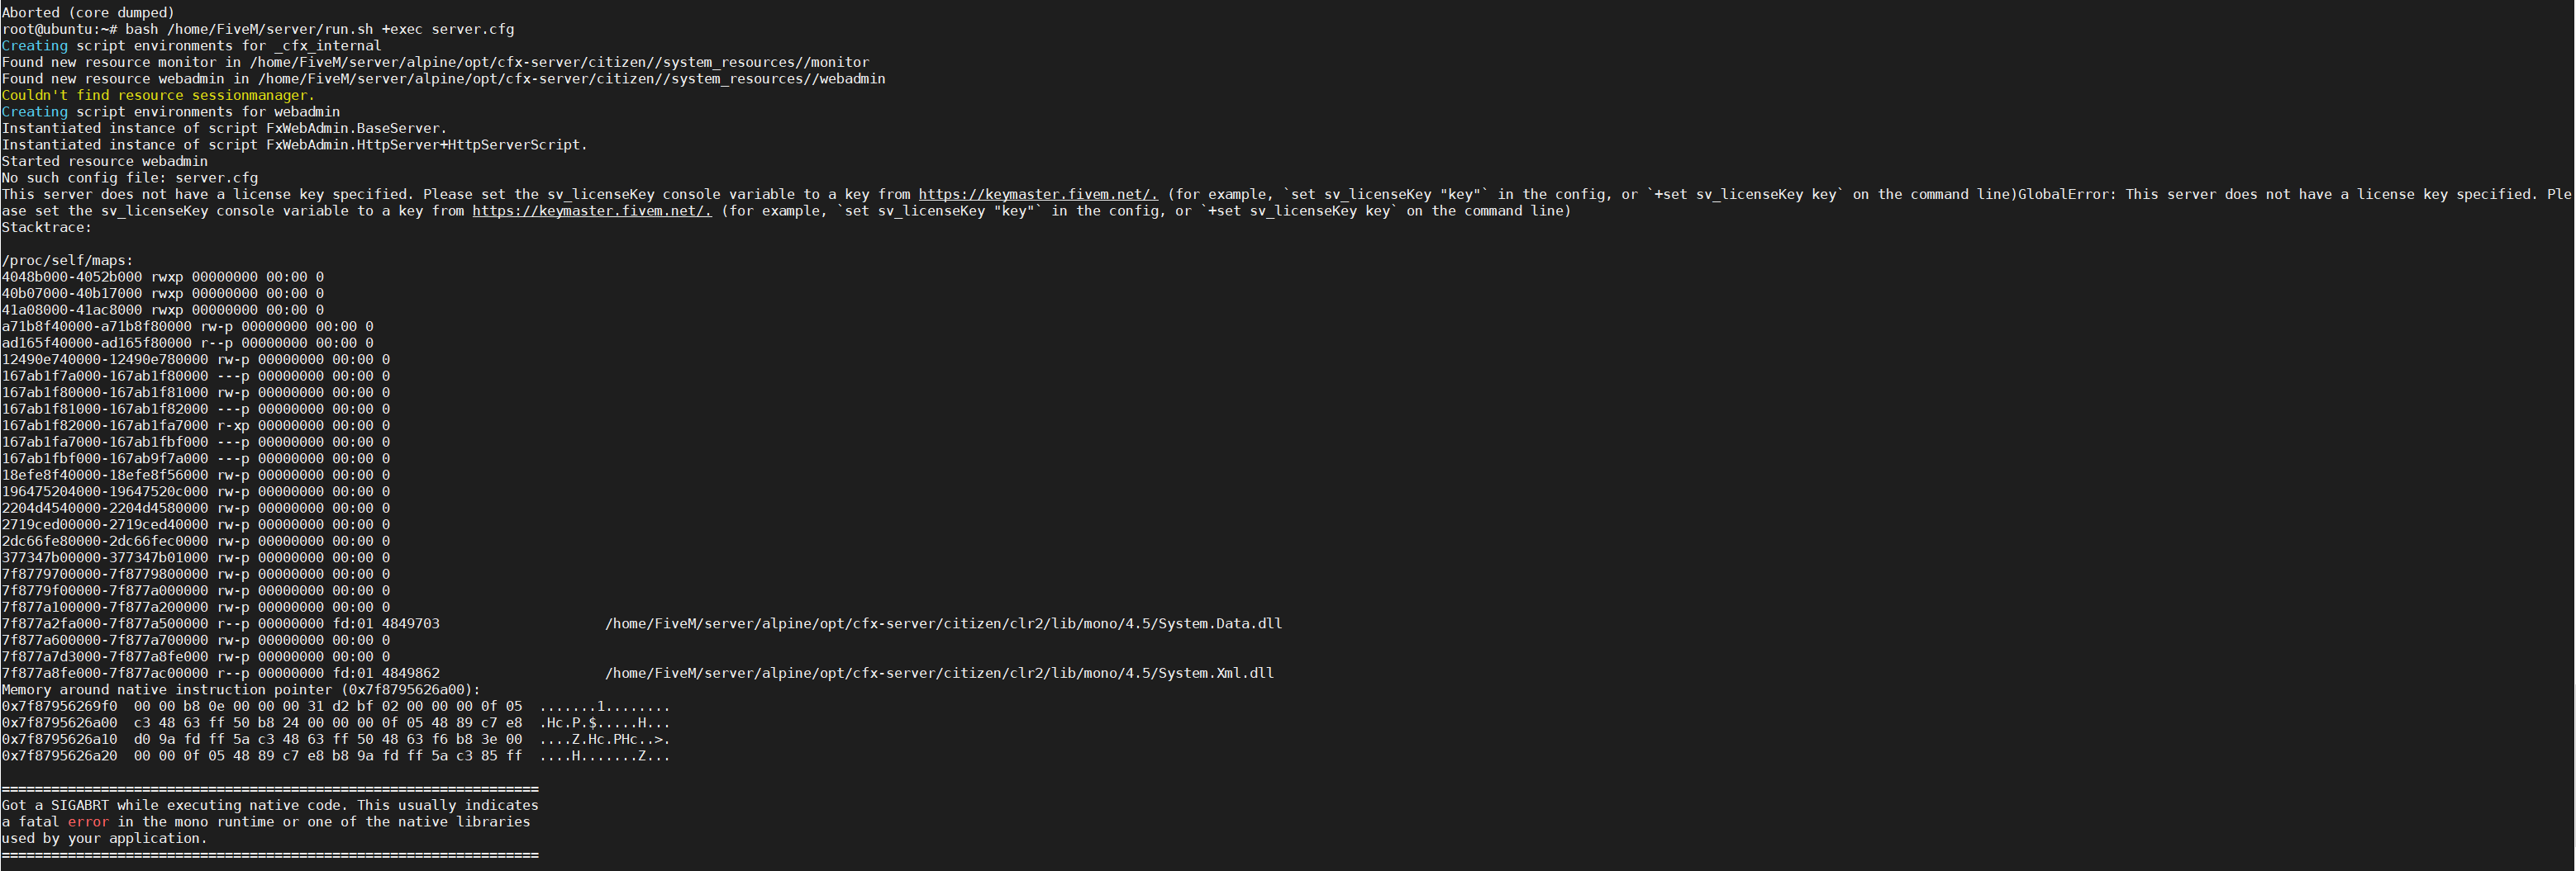2576x871 pixels.
Task: Click the red "error" word
Action: [x=88, y=822]
